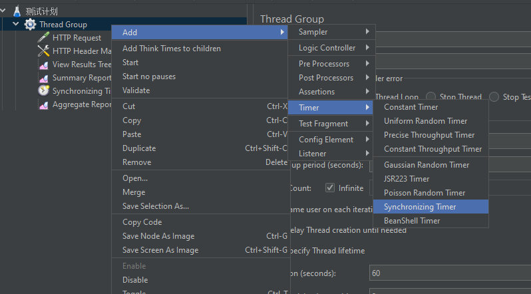This screenshot has width=531, height=294.
Task: Click the HTTP Header Manager tools icon
Action: coord(43,51)
